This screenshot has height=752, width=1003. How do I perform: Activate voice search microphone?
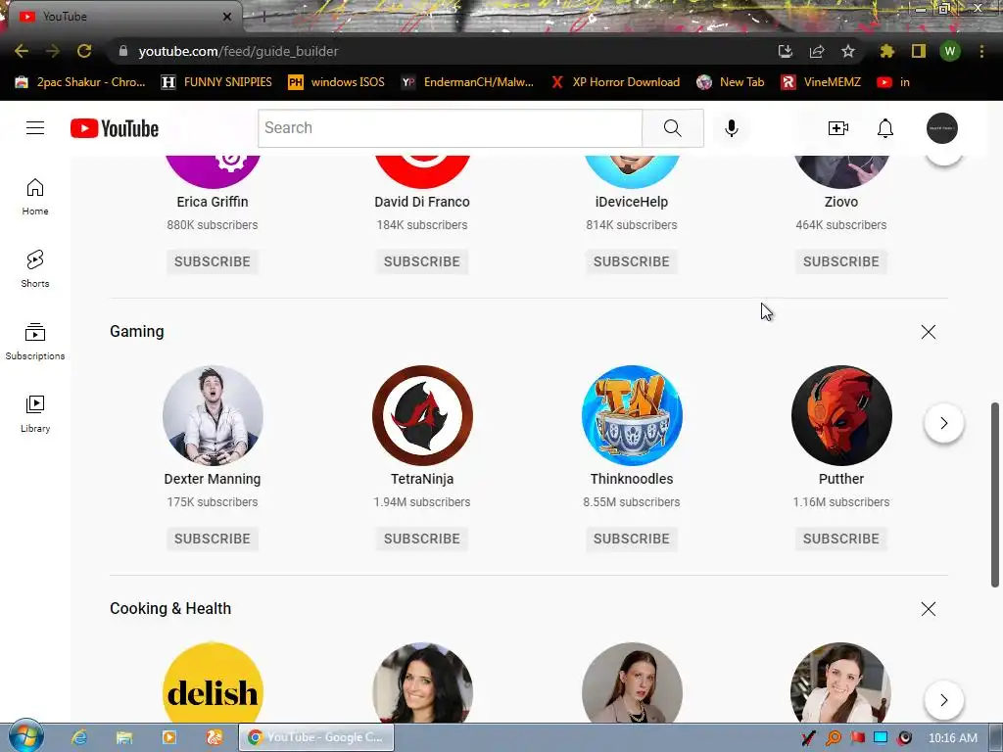731,128
